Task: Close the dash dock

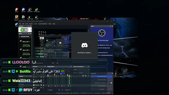Action: 31,34
